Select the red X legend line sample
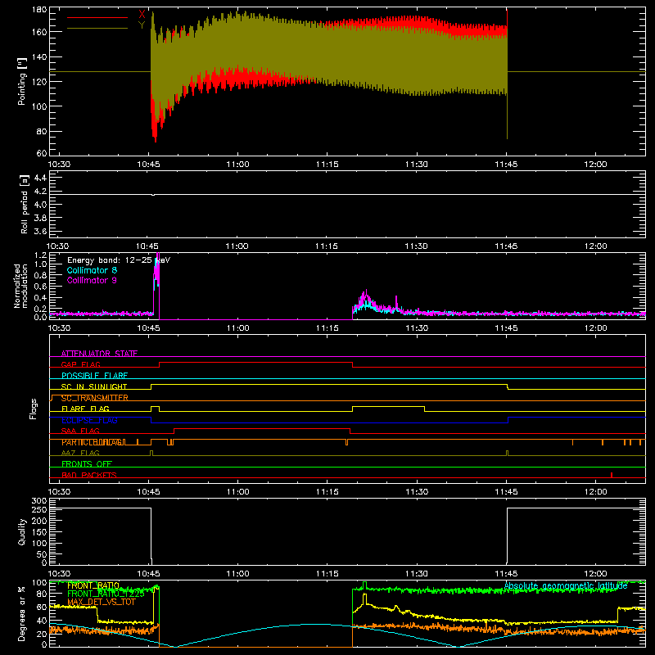This screenshot has width=655, height=655. 97,17
